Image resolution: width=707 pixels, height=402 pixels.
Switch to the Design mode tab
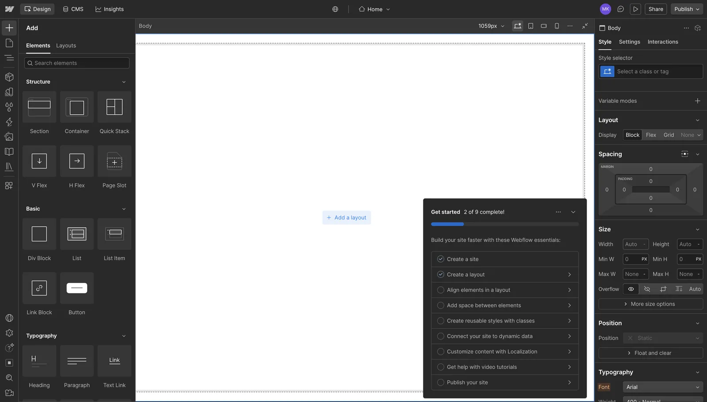pos(38,9)
